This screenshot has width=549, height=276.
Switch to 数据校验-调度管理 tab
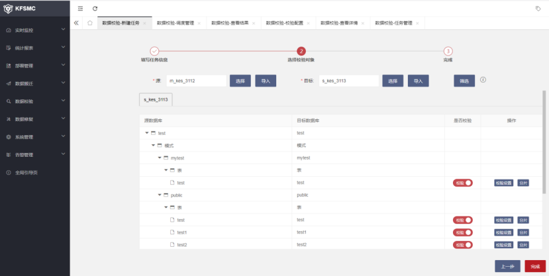(175, 23)
